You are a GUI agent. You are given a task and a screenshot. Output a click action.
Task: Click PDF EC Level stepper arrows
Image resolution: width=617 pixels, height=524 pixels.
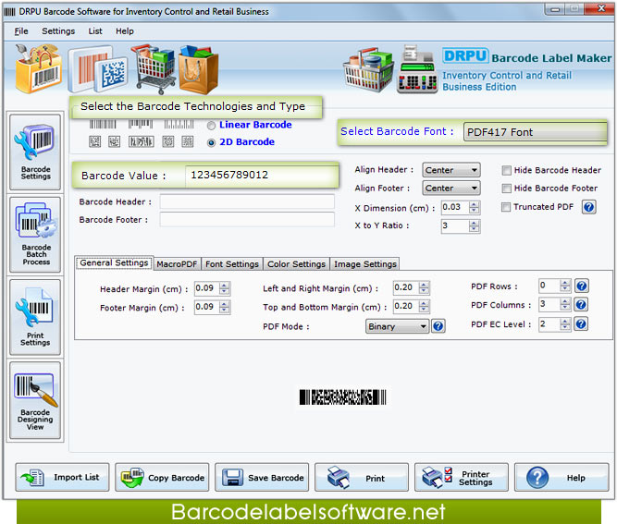pyautogui.click(x=565, y=323)
